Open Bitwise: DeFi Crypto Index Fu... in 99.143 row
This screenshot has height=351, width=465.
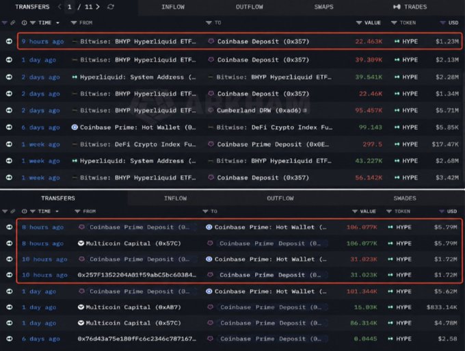click(274, 127)
